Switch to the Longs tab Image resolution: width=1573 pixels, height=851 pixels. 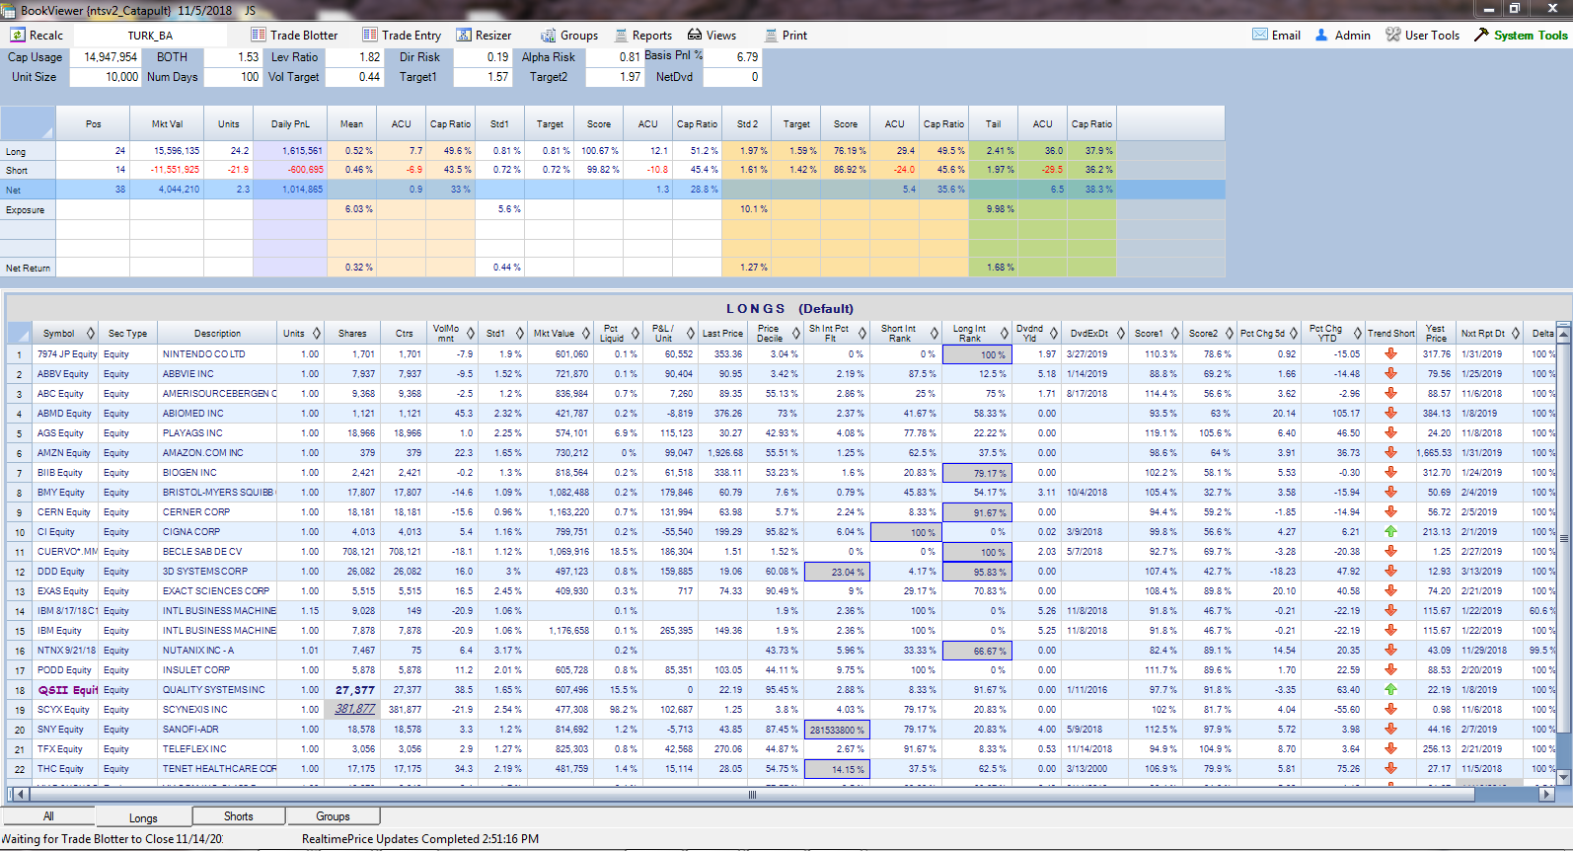pos(143,817)
